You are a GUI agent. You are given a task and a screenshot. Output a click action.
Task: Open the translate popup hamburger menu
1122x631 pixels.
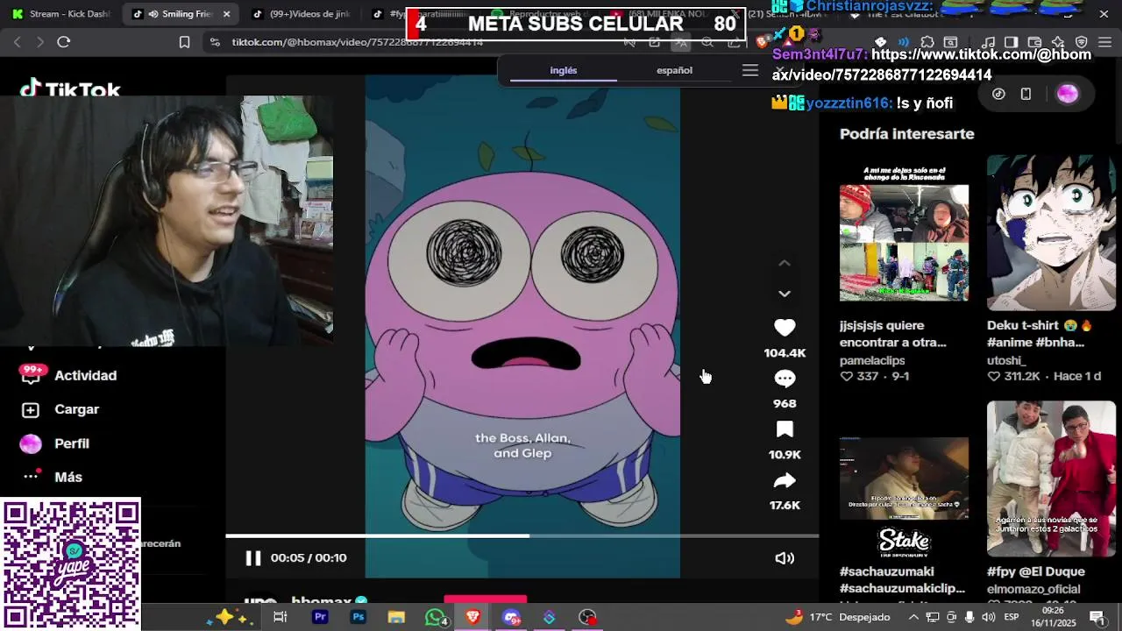tap(750, 70)
